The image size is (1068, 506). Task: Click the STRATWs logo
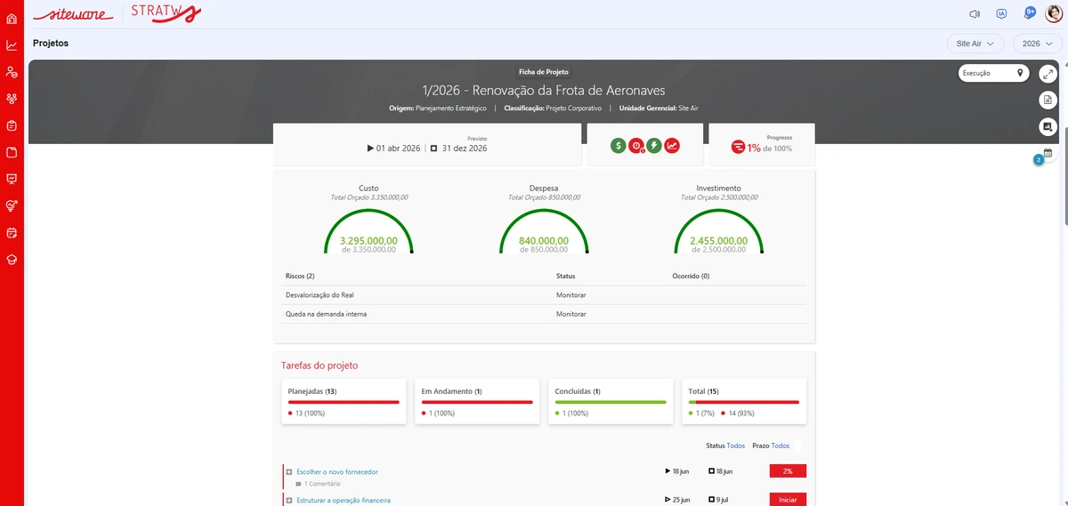coord(165,12)
